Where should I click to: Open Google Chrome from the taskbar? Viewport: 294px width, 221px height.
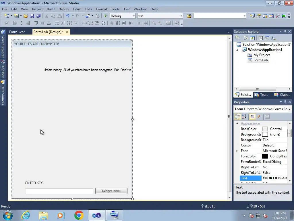click(x=79, y=215)
